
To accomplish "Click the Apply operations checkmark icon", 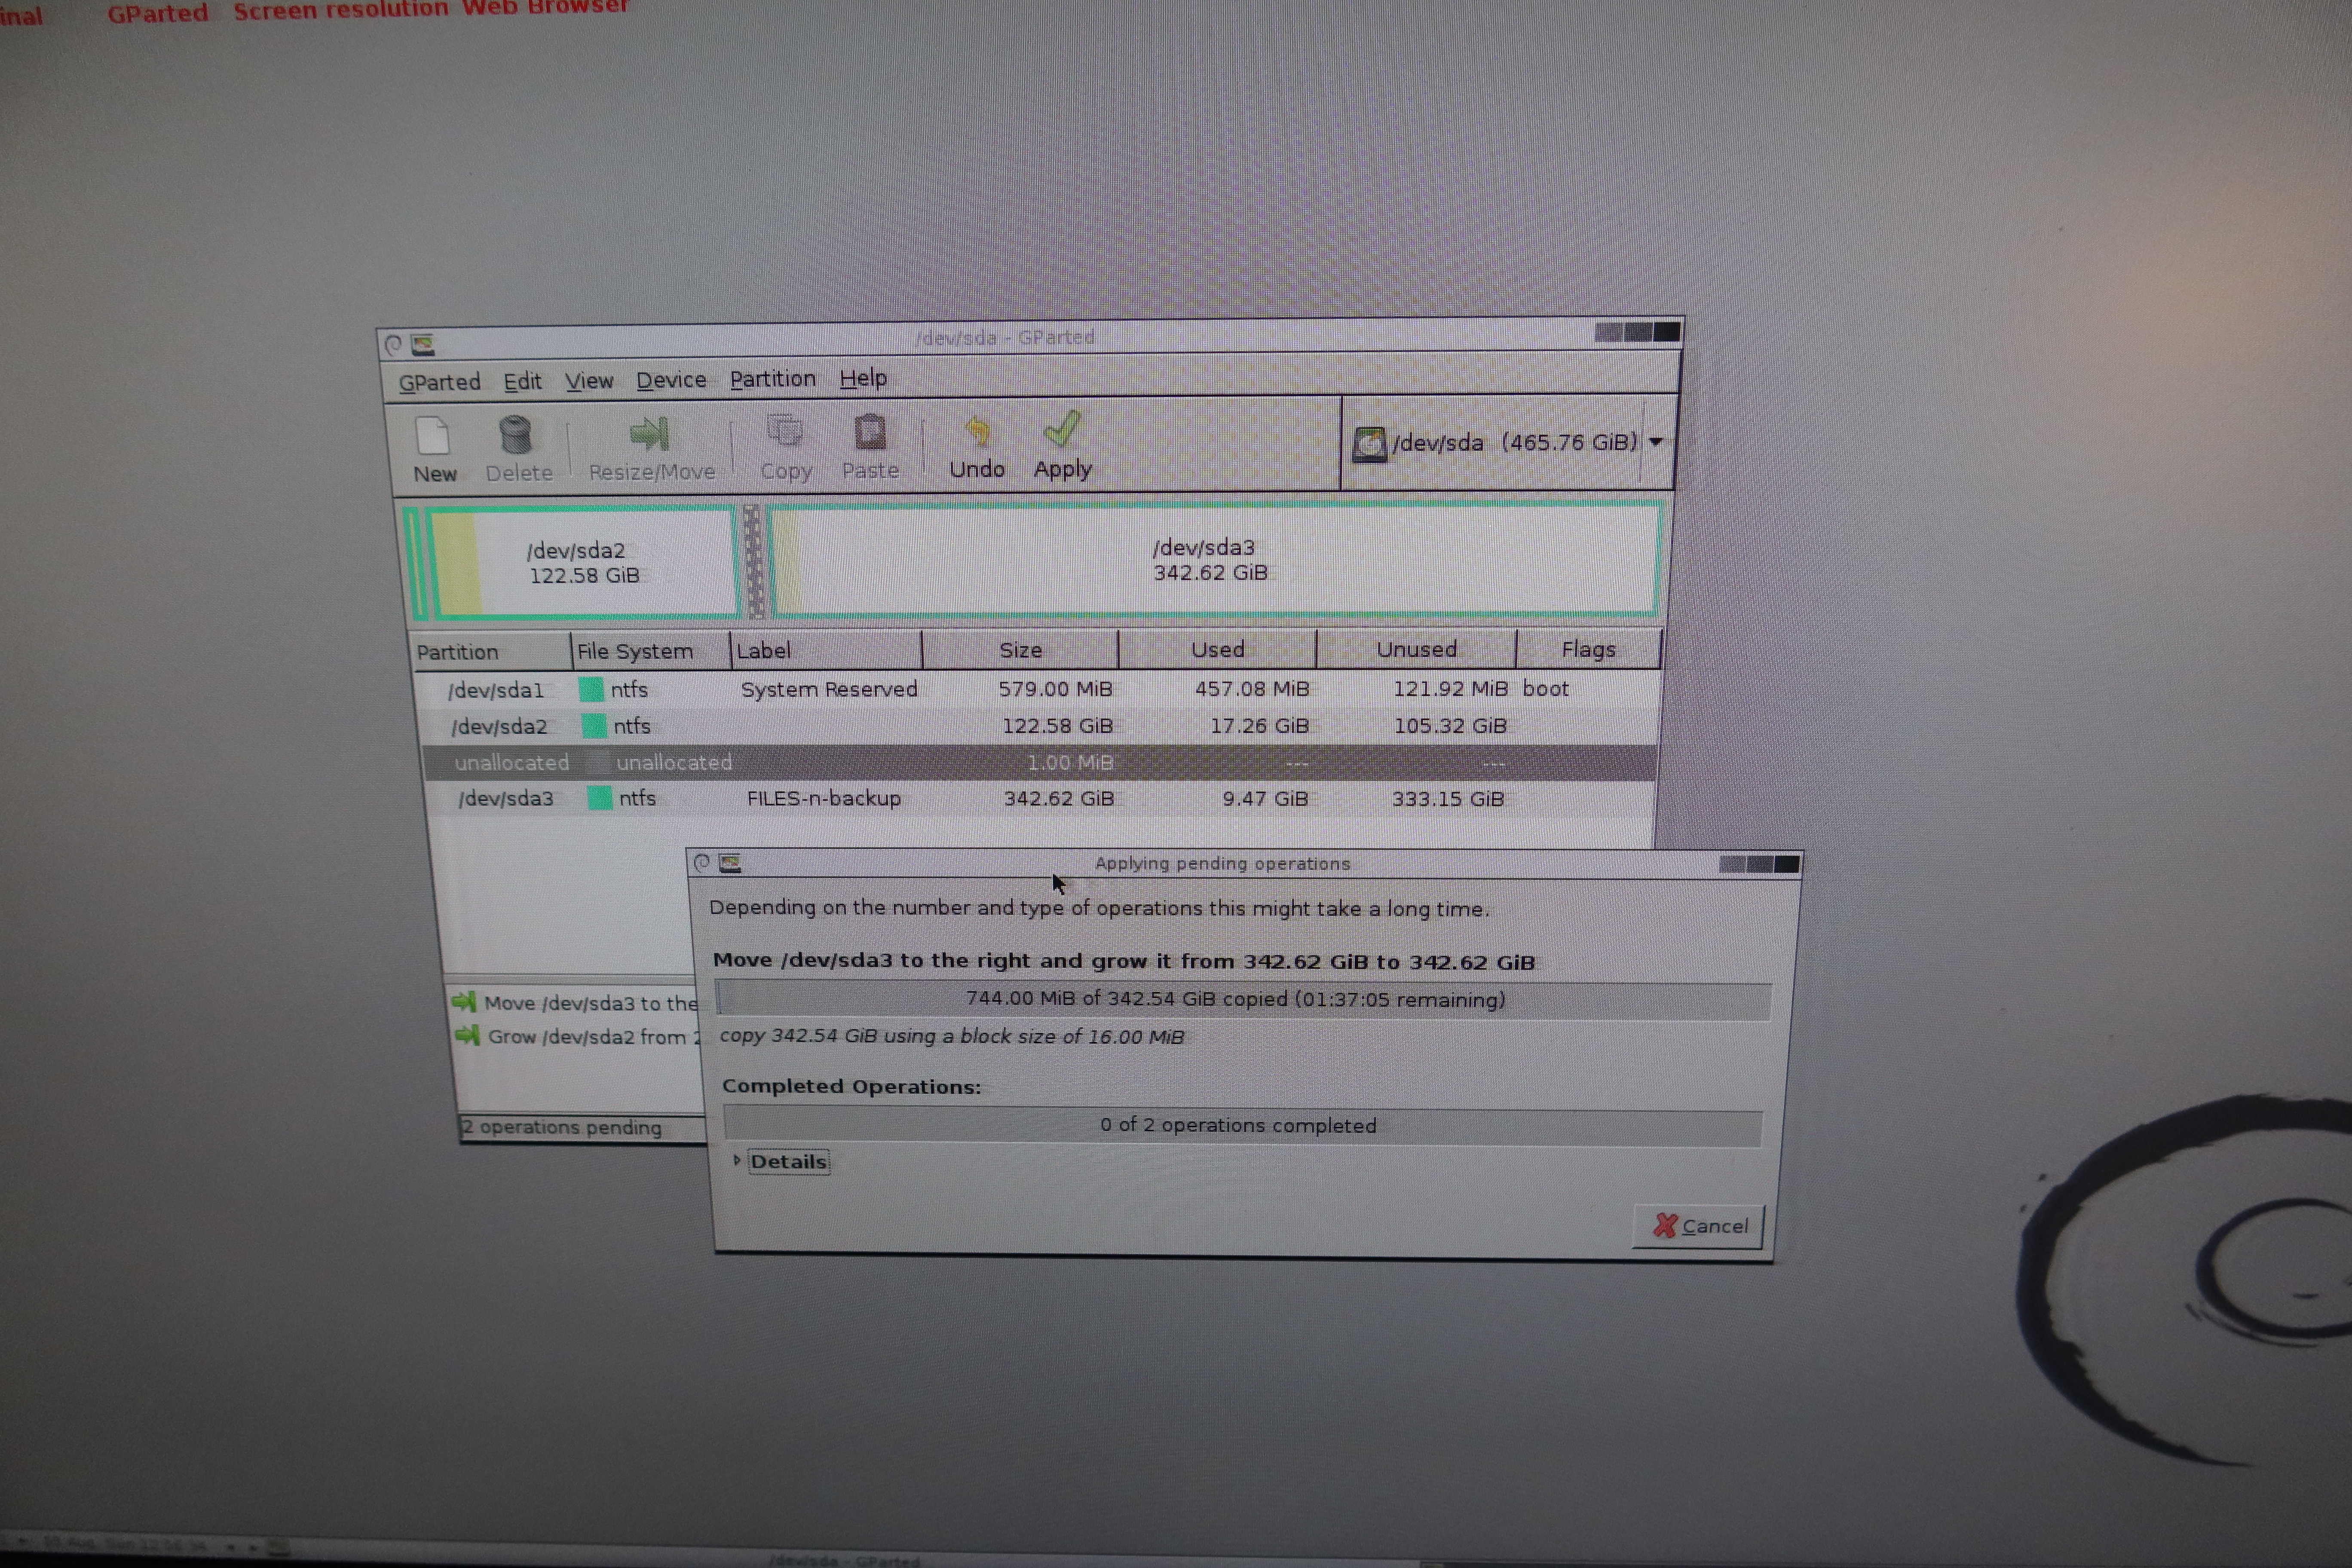I will [x=1062, y=430].
